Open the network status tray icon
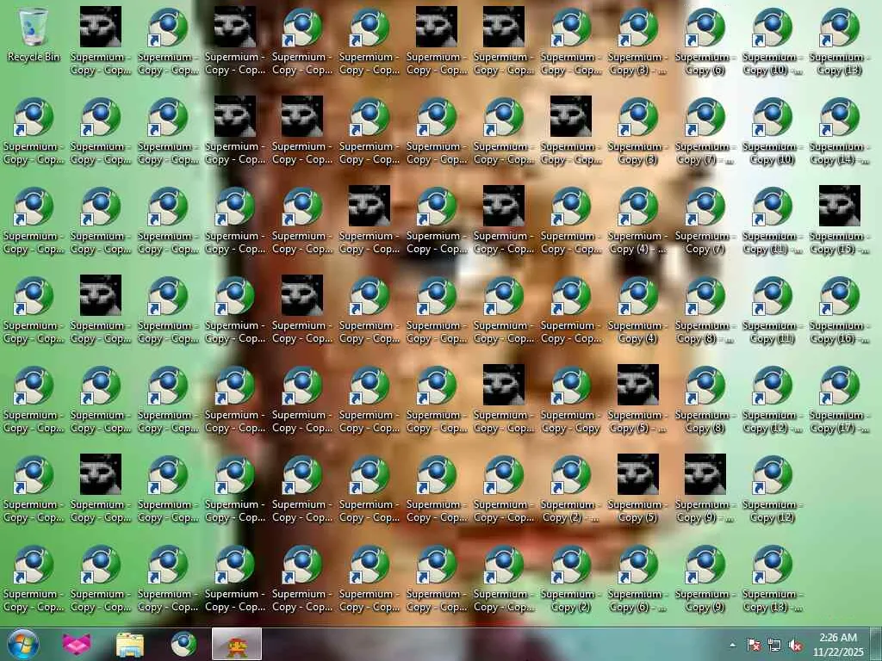This screenshot has height=661, width=882. (774, 645)
